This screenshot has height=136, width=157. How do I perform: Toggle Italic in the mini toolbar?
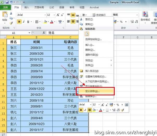pos(85,110)
